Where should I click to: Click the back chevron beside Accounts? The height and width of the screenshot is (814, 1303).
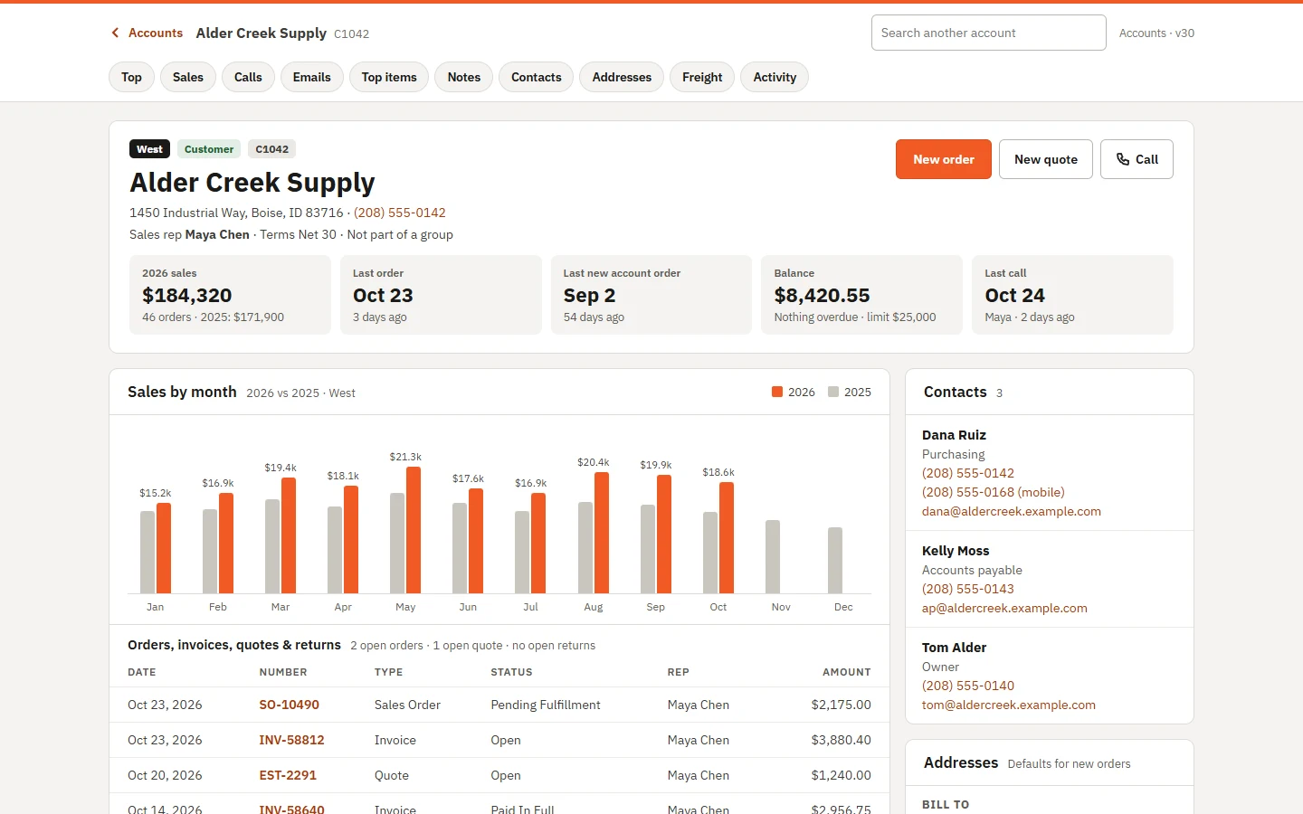[x=115, y=33]
